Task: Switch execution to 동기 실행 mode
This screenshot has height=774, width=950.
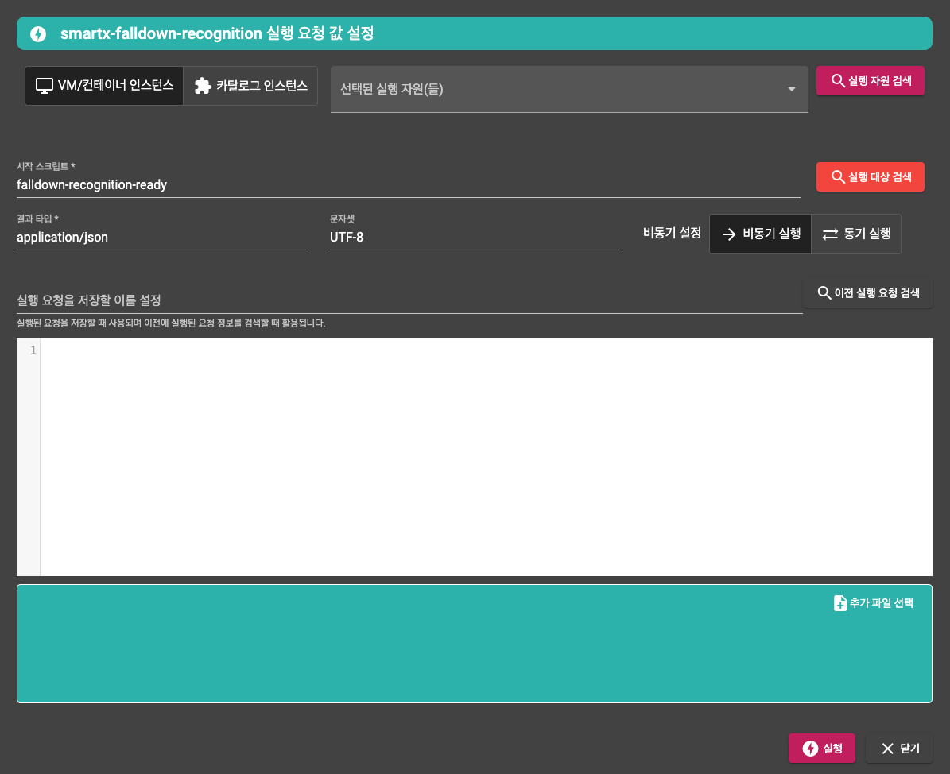Action: tap(855, 234)
